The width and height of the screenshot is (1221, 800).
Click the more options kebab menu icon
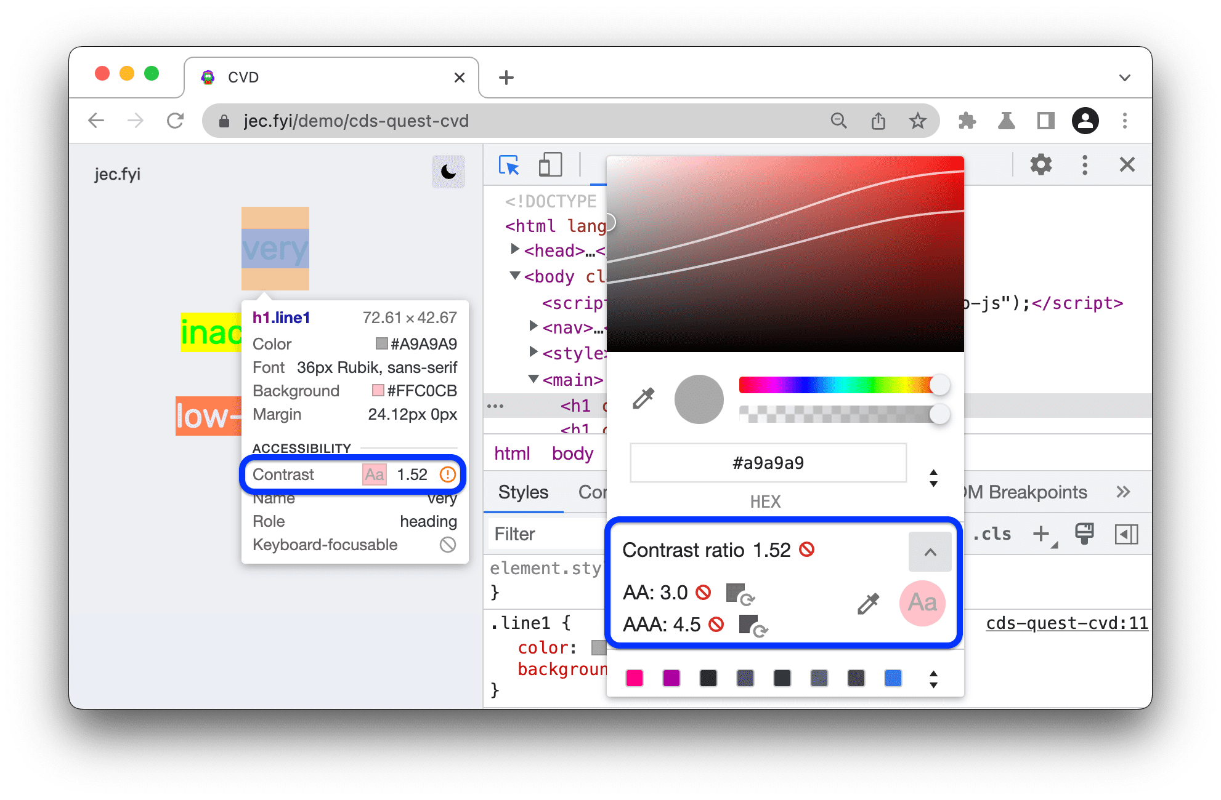coord(1082,170)
